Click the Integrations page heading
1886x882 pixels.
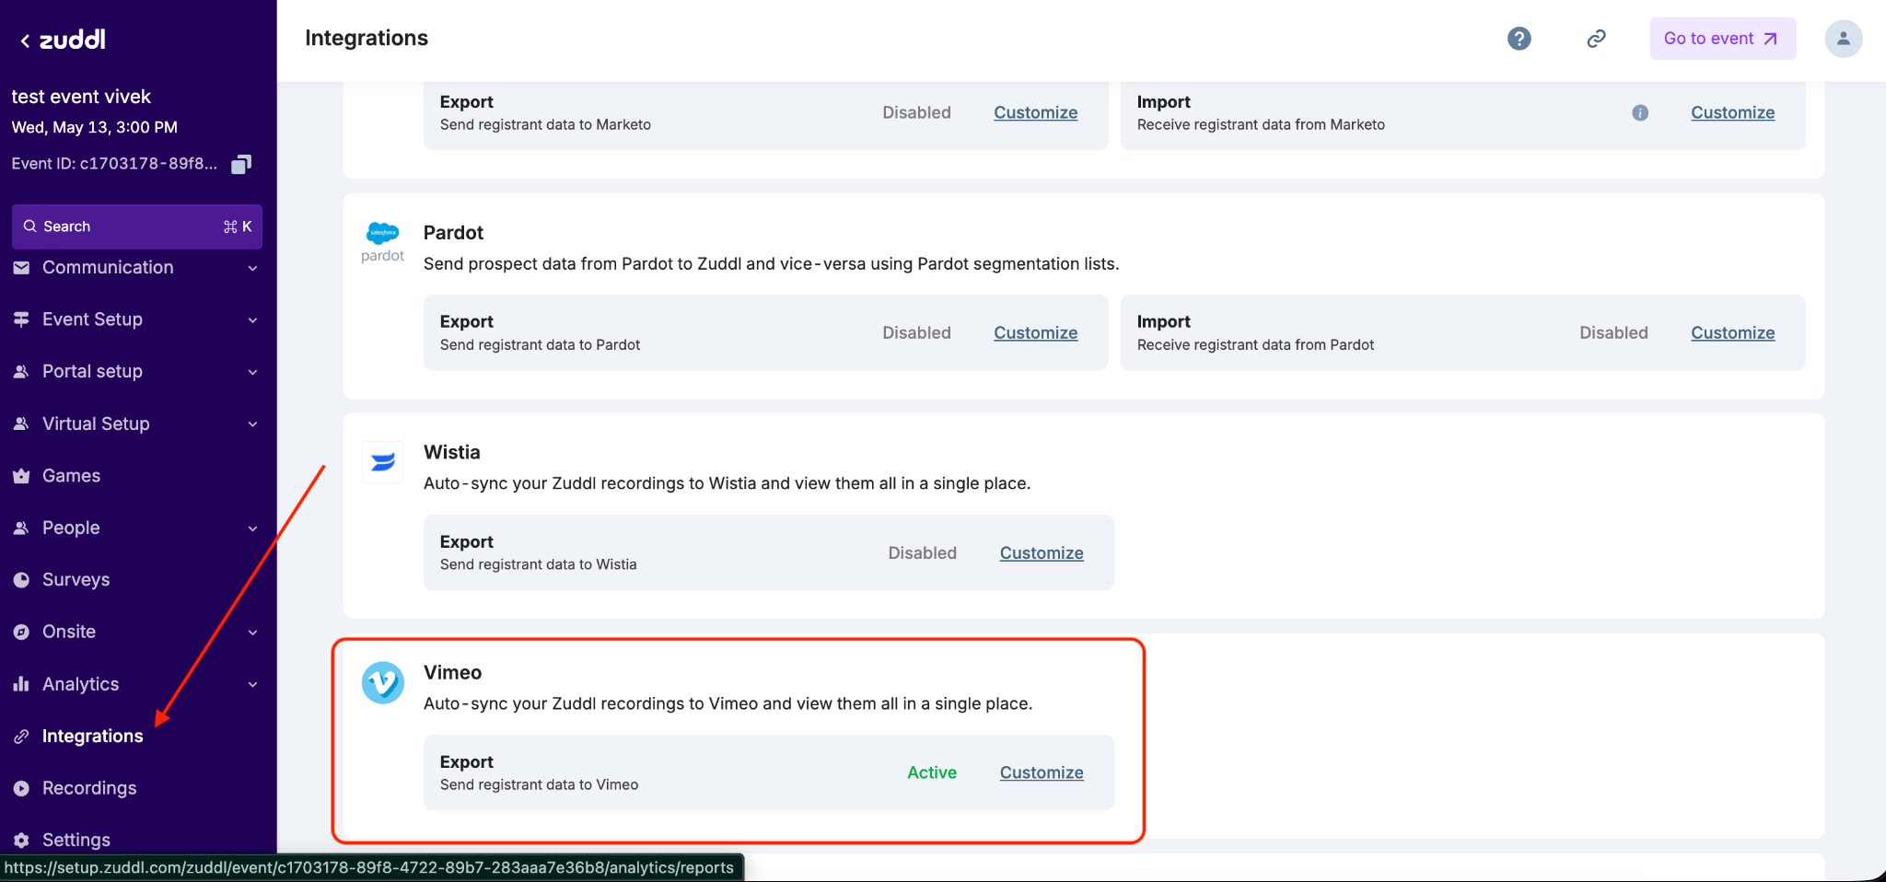pyautogui.click(x=367, y=38)
